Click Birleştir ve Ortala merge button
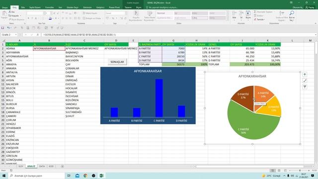 tap(92, 18)
